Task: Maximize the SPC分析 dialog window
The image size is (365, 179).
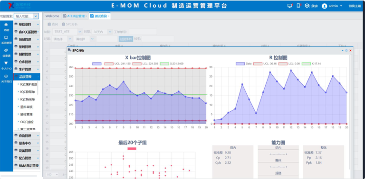Action: (x=346, y=50)
